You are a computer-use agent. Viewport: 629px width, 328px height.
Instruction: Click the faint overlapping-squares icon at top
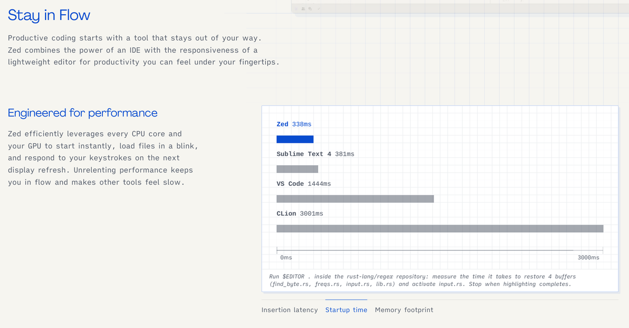coord(310,8)
